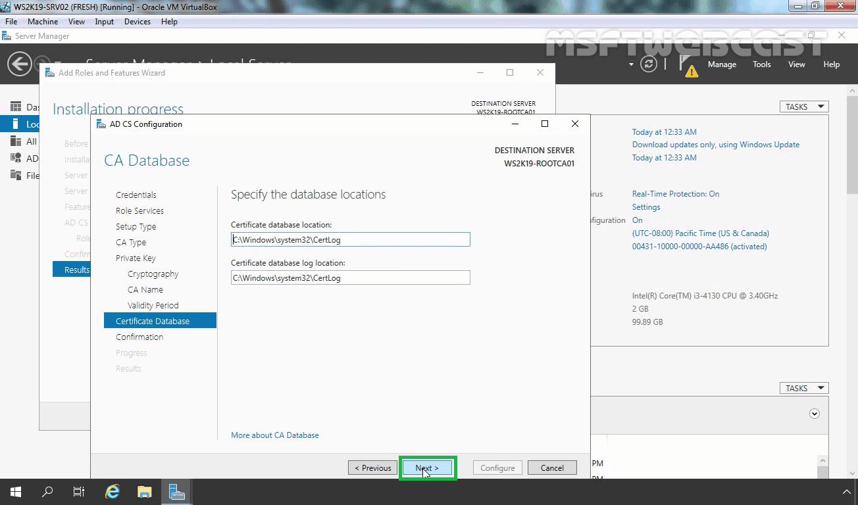
Task: Click Server Manager taskbar icon
Action: point(176,492)
